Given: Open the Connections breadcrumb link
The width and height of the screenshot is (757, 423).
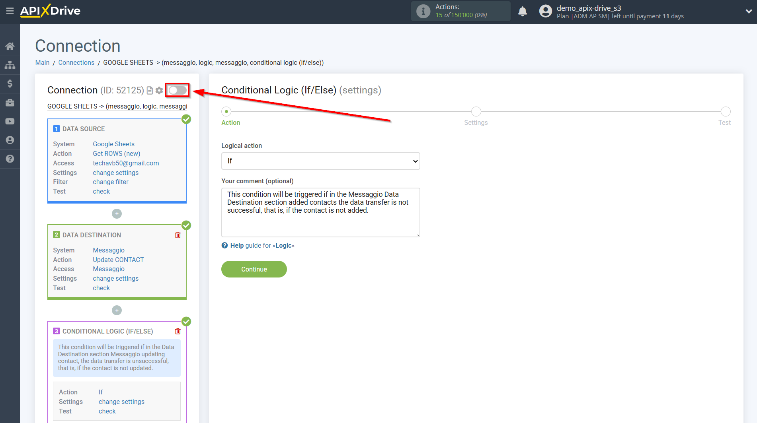Looking at the screenshot, I should point(76,62).
